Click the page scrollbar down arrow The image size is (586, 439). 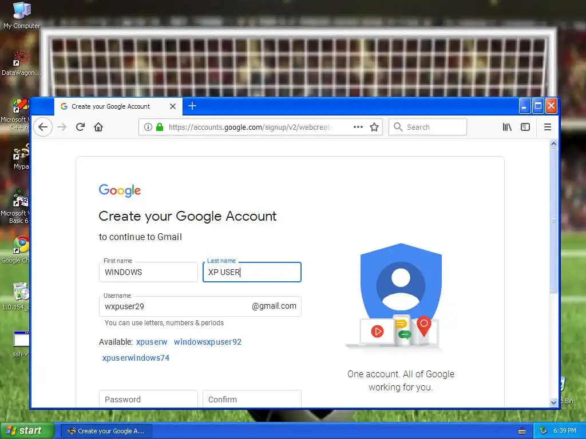point(553,402)
